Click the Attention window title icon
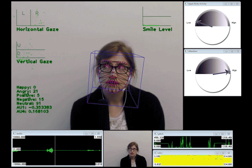 (x=186, y=51)
